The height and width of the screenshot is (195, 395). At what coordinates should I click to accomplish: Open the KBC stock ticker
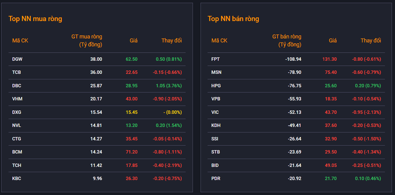tap(16, 179)
